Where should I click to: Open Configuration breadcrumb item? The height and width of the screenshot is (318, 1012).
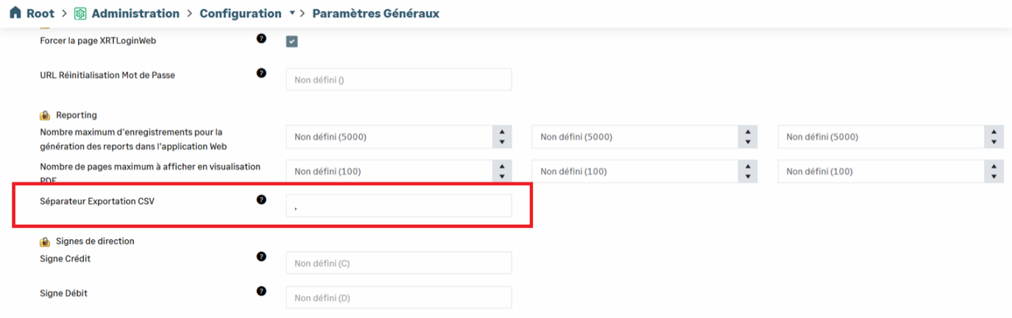point(240,14)
